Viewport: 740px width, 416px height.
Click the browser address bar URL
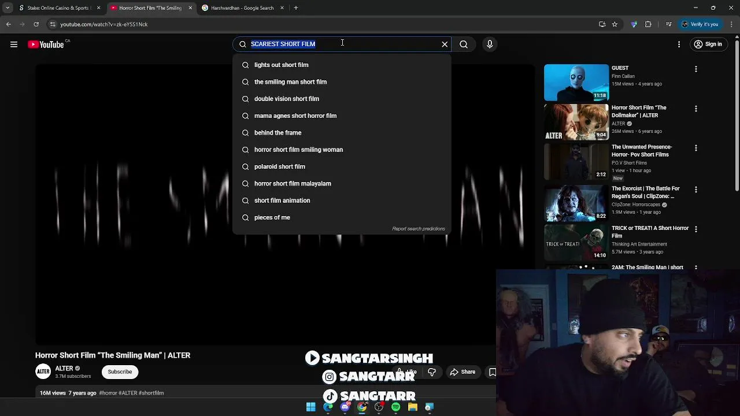pos(104,24)
